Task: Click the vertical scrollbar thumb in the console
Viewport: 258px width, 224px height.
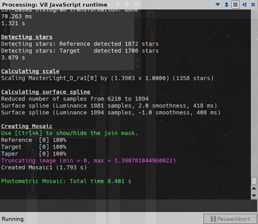Action: point(254,181)
